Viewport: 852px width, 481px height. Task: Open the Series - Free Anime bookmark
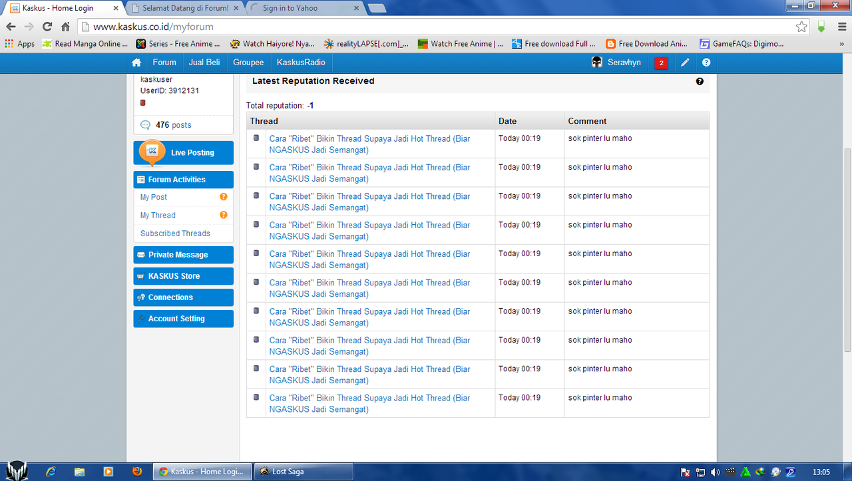[x=178, y=44]
